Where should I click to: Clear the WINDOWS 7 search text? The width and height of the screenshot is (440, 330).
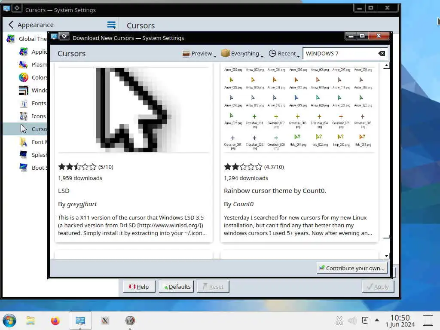[382, 53]
